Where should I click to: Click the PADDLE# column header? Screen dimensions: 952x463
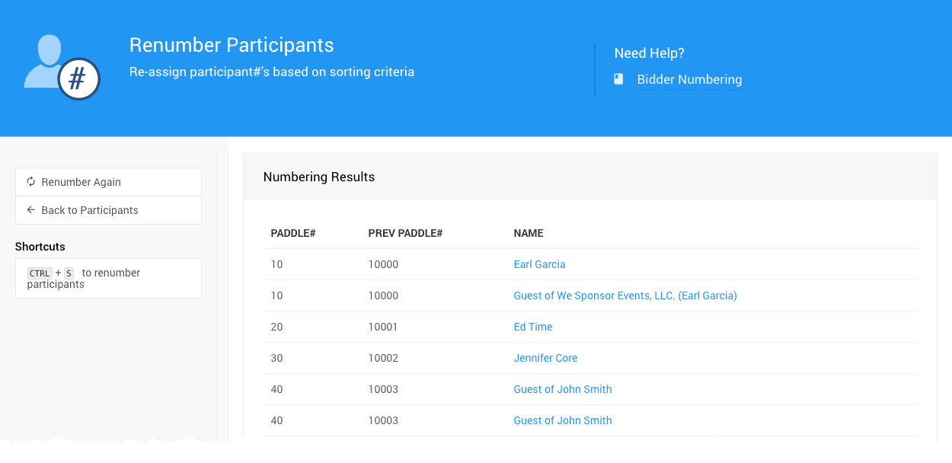293,233
